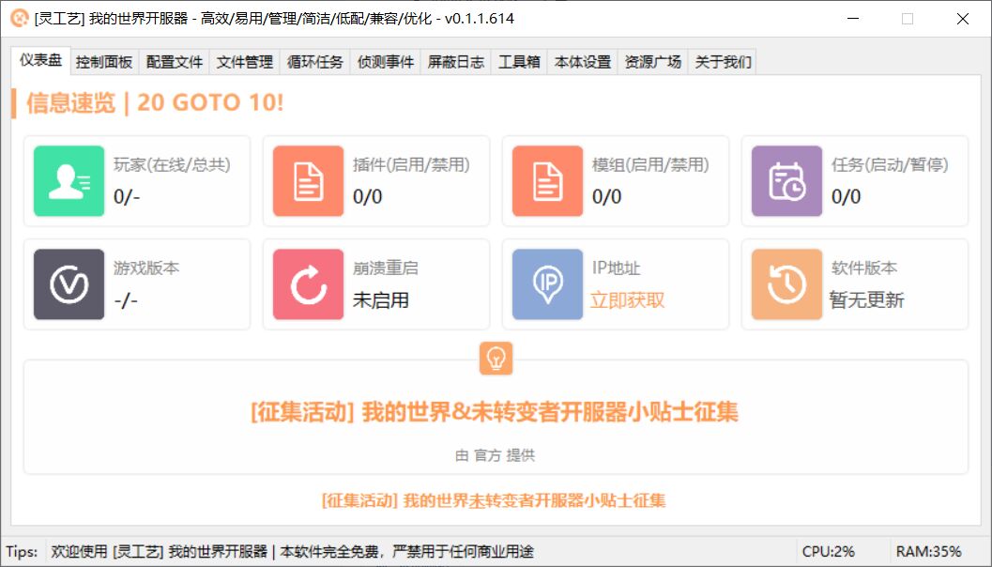Click the 插件(启用/禁用) label

click(x=411, y=165)
